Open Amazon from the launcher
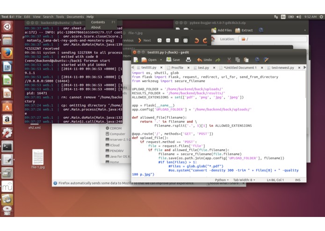 pos(7,120)
